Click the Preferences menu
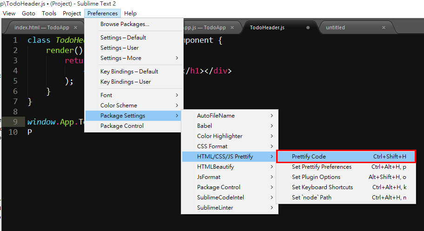The image size is (424, 231). click(x=102, y=13)
